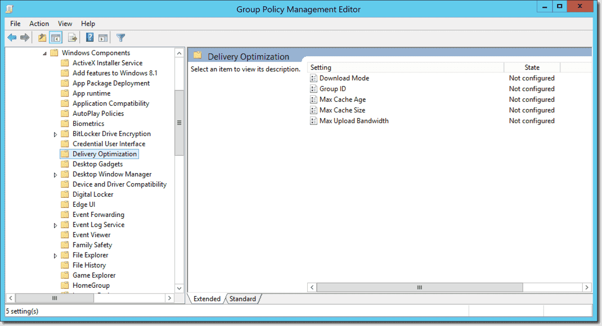Click the tree pane scroll down arrow
The width and height of the screenshot is (602, 326).
click(179, 288)
